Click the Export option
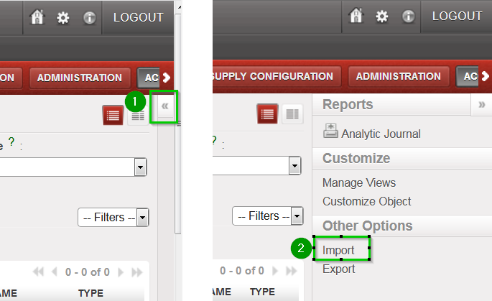492x301 pixels. pos(339,269)
